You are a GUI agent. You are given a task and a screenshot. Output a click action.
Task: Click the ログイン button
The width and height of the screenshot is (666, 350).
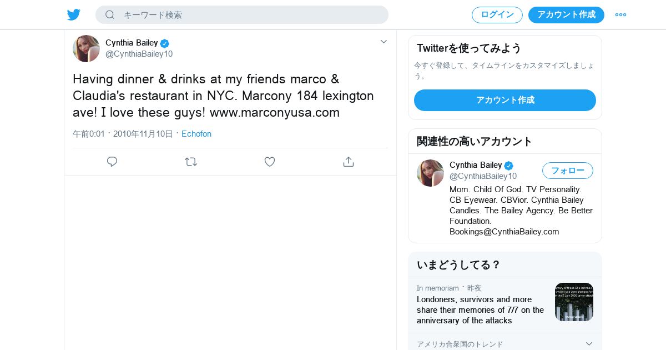(x=497, y=15)
